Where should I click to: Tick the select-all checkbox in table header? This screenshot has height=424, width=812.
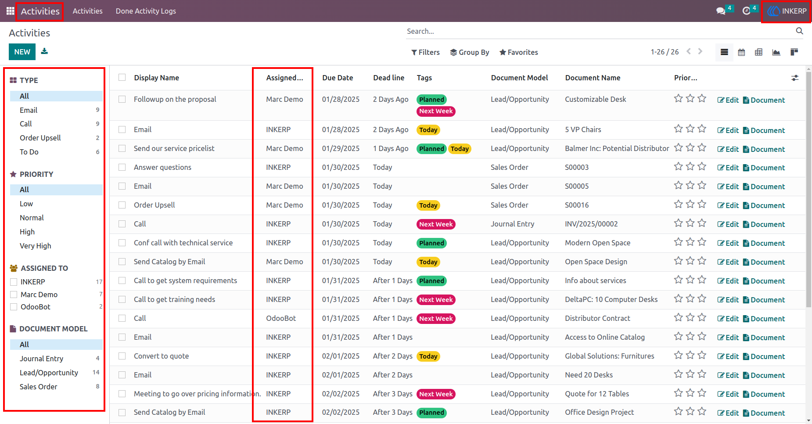click(122, 77)
